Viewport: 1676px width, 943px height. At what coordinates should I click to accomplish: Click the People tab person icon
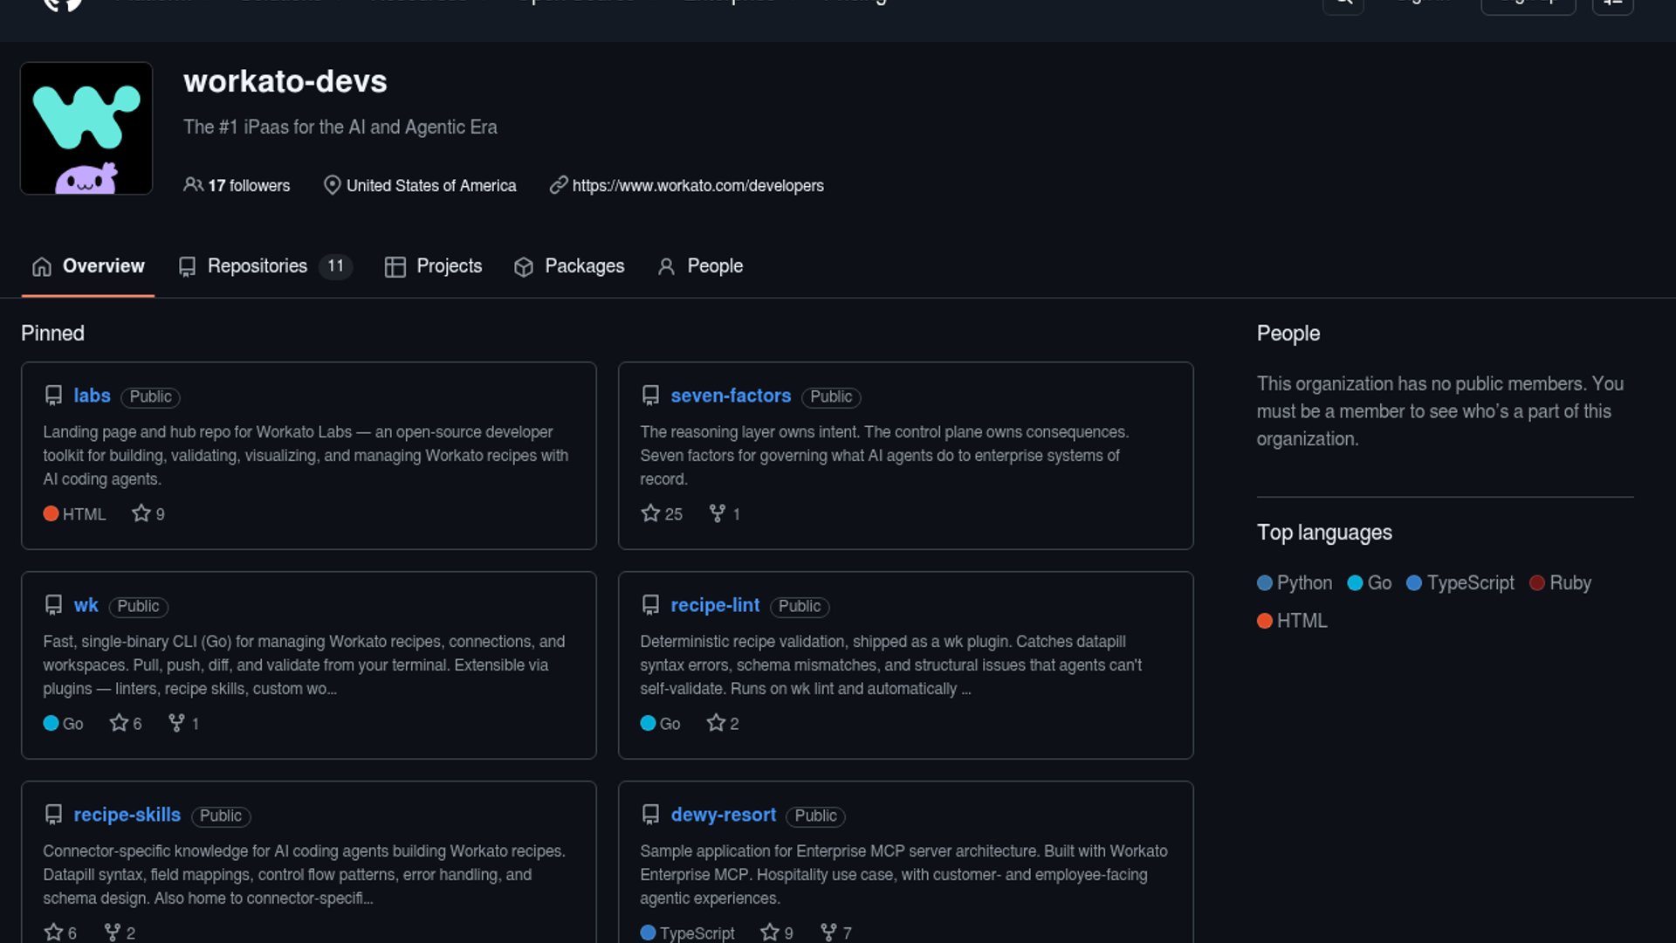click(666, 266)
